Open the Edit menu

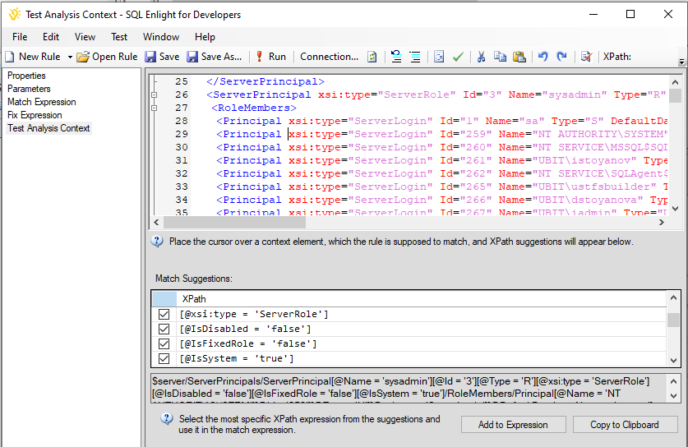pos(51,37)
